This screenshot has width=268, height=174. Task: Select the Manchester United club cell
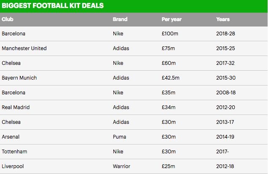[24, 48]
